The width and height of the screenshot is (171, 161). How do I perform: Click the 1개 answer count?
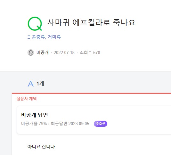pos(40,84)
